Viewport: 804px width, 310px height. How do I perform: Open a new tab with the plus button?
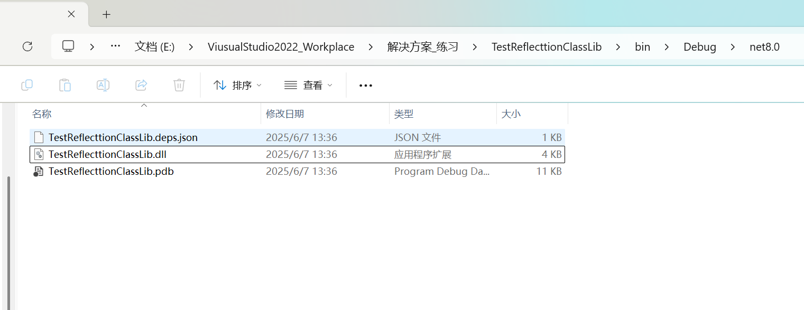tap(106, 14)
